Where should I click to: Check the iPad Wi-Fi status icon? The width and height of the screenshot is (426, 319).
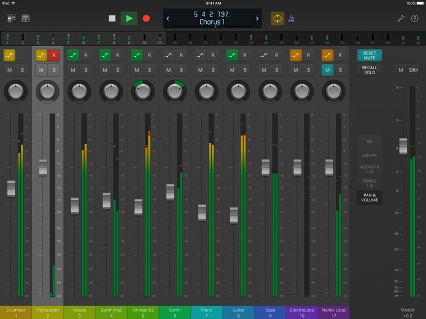[13, 3]
